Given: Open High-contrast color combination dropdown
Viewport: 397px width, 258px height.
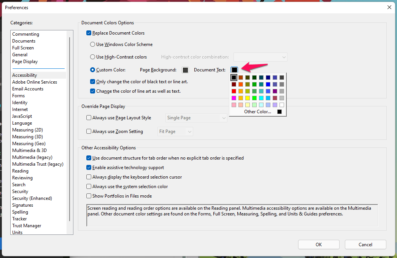Looking at the screenshot, I should click(260, 57).
